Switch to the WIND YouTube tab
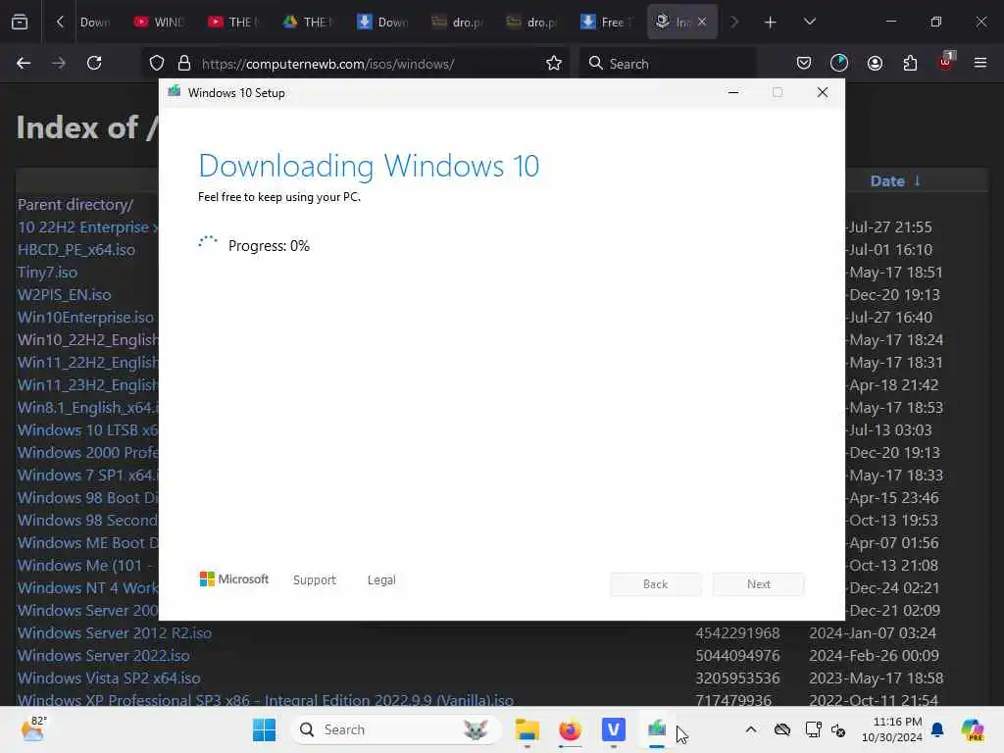 coord(159,23)
